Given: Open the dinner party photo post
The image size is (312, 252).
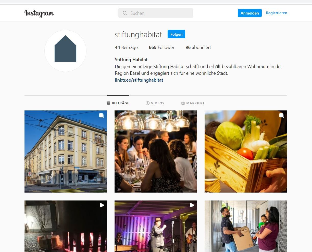Looking at the screenshot, I should pos(156,152).
